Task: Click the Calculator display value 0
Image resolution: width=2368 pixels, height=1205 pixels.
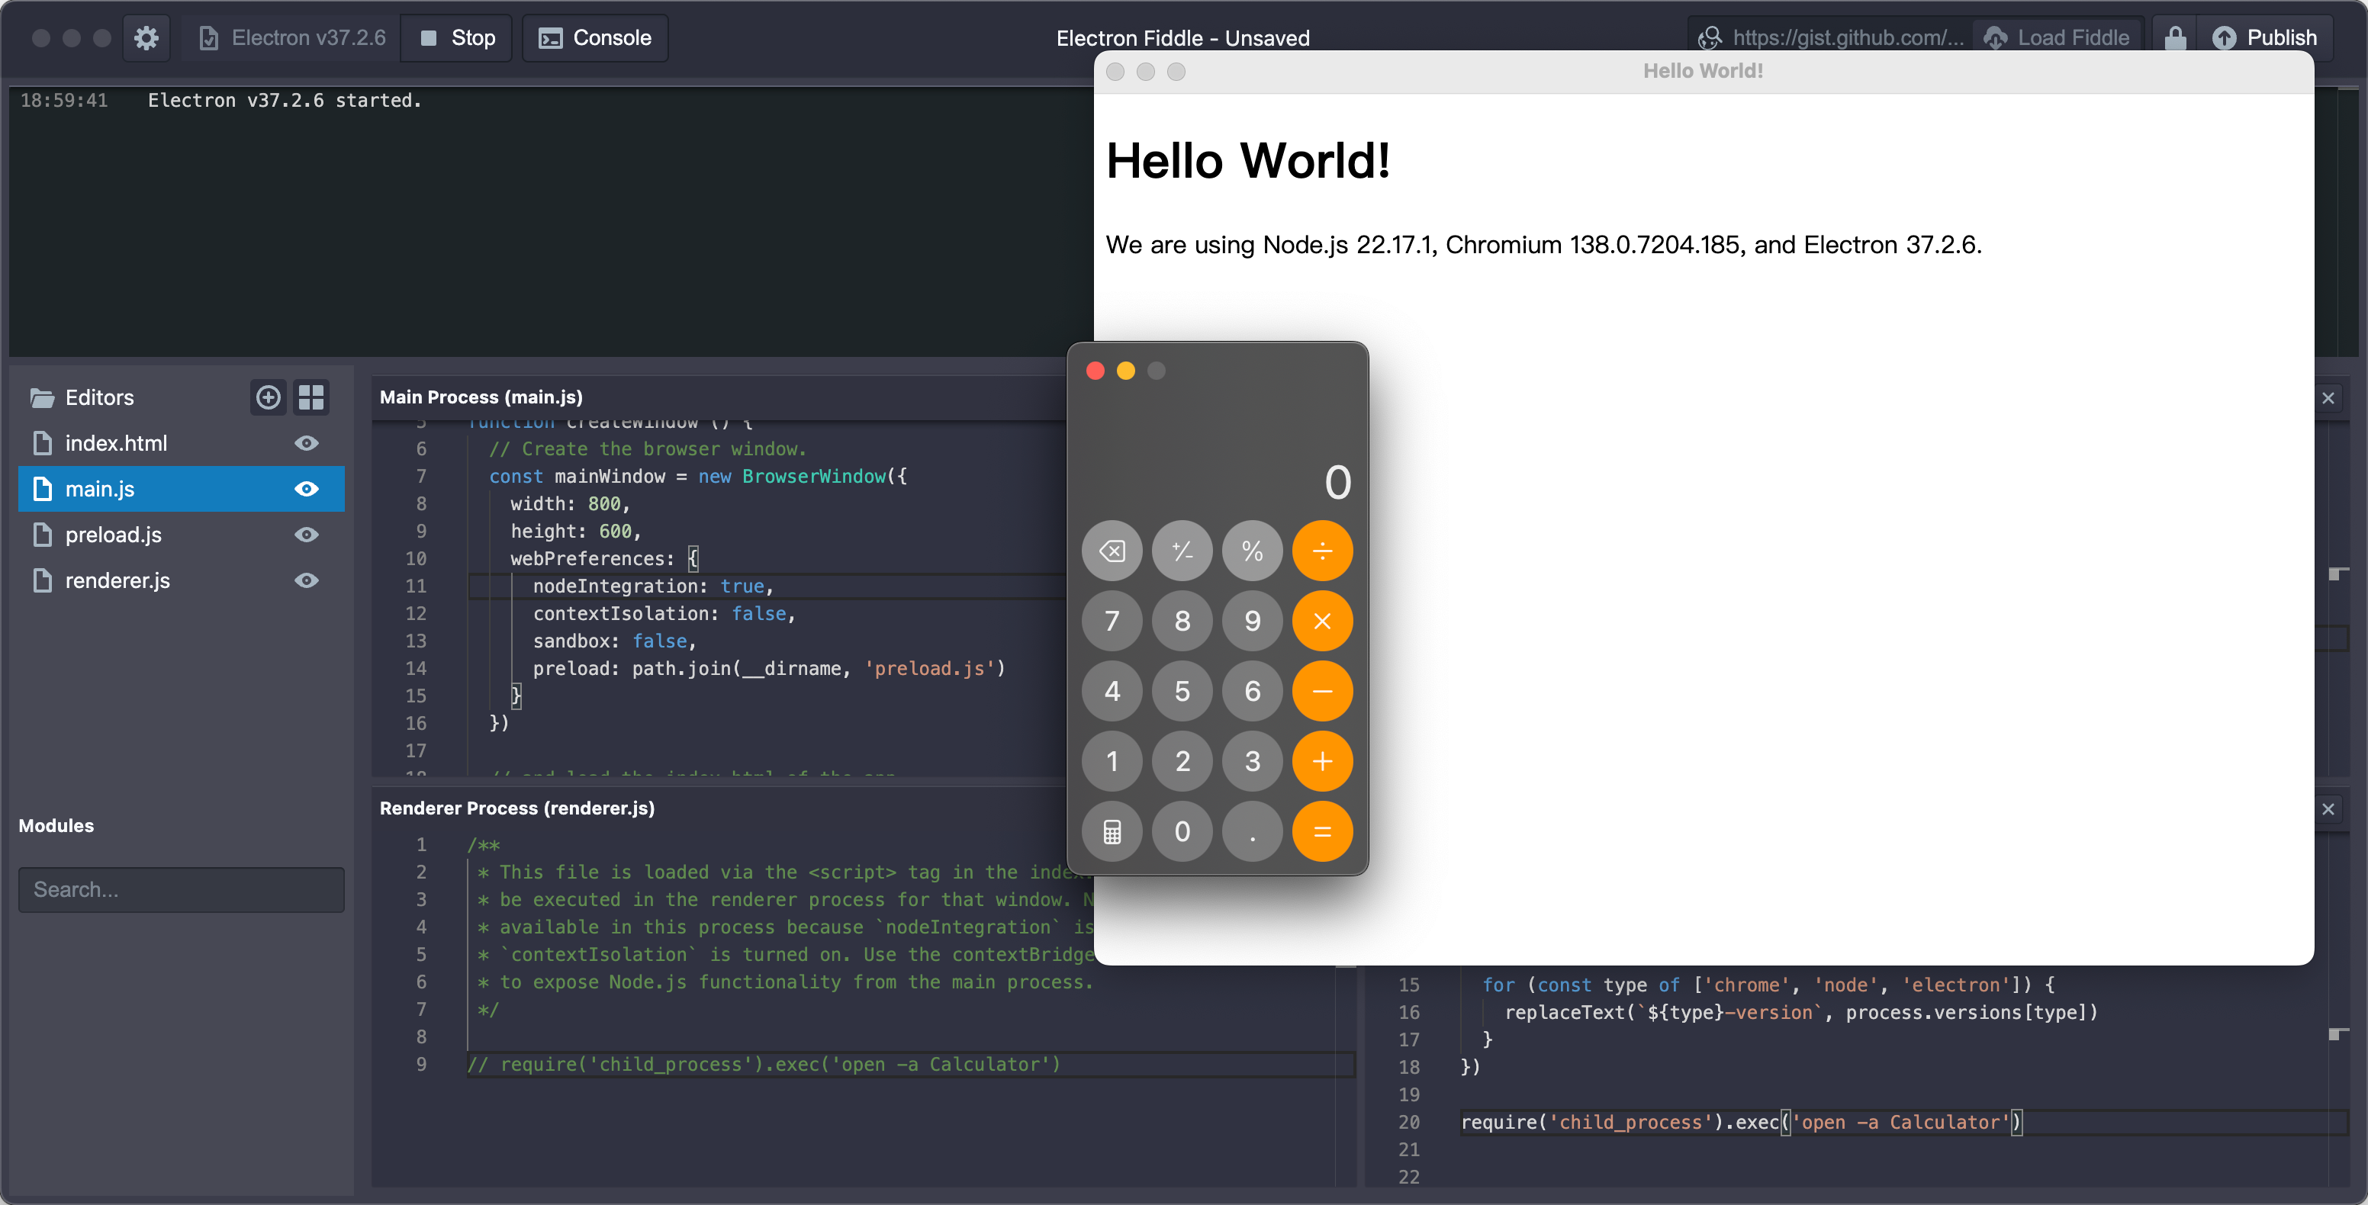Action: click(x=1337, y=482)
